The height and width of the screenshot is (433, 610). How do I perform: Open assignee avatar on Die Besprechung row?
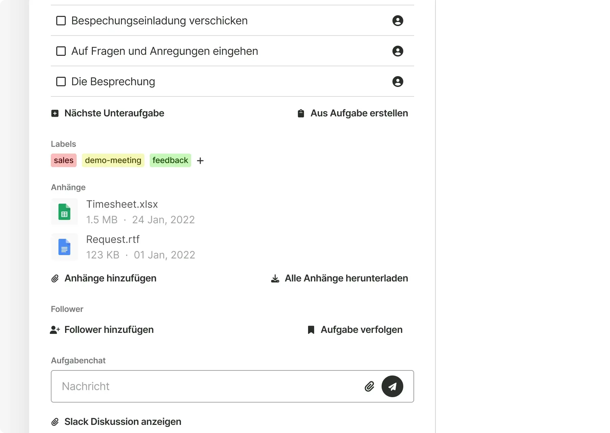point(398,82)
